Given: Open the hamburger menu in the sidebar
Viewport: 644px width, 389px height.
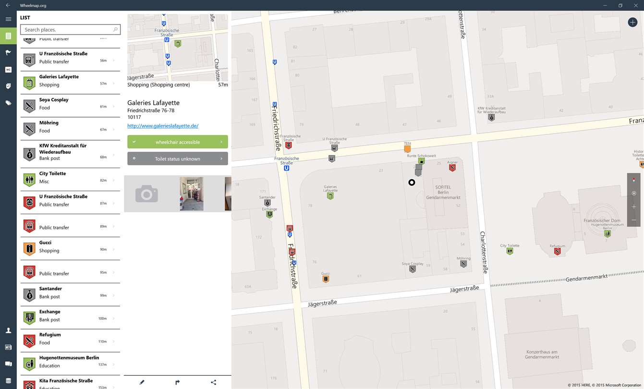Looking at the screenshot, I should tap(8, 19).
